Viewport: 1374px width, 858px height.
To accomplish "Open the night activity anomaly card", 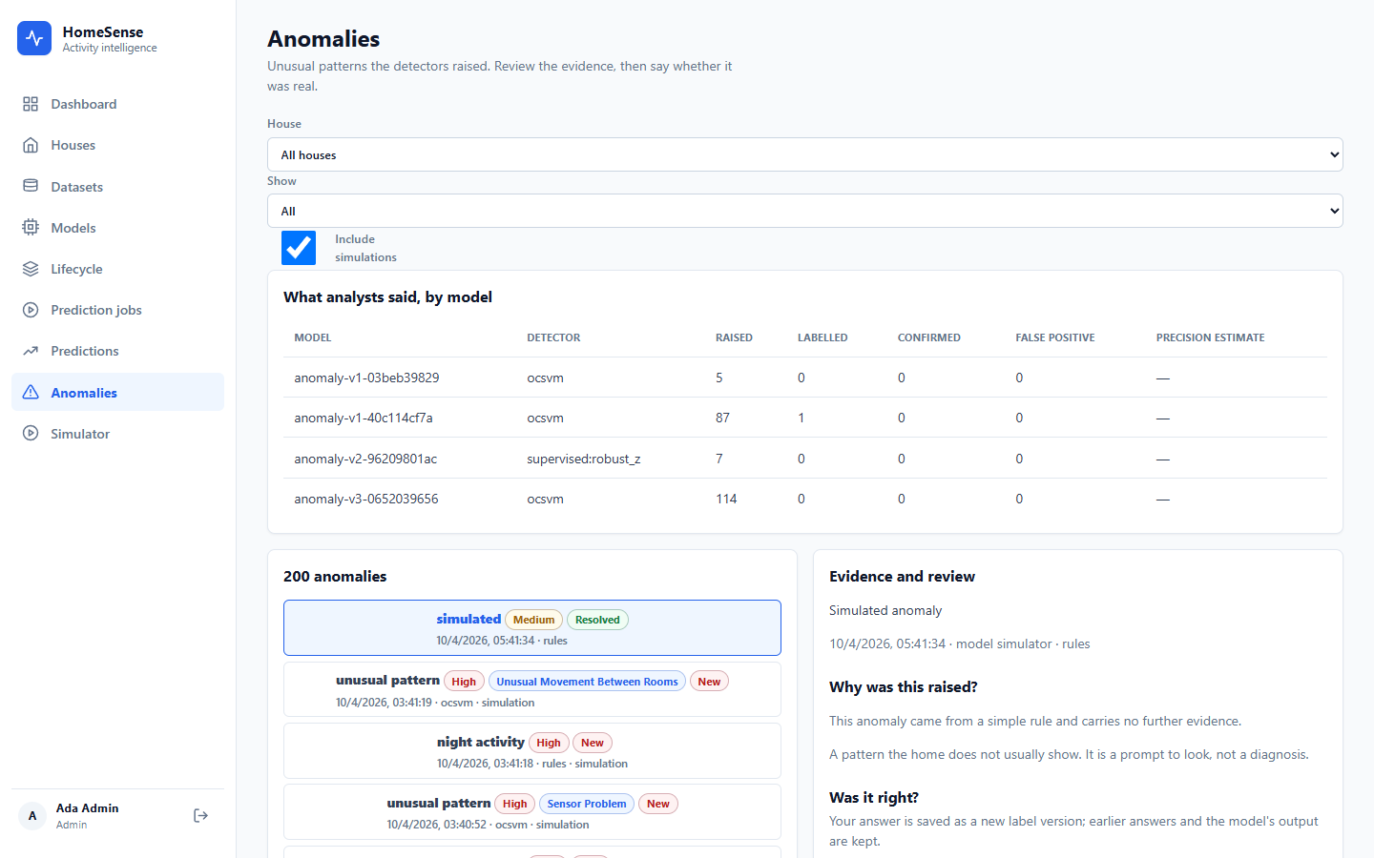I will pos(532,750).
